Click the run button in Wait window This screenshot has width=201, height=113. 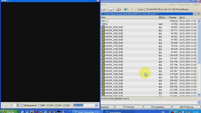pos(6,105)
